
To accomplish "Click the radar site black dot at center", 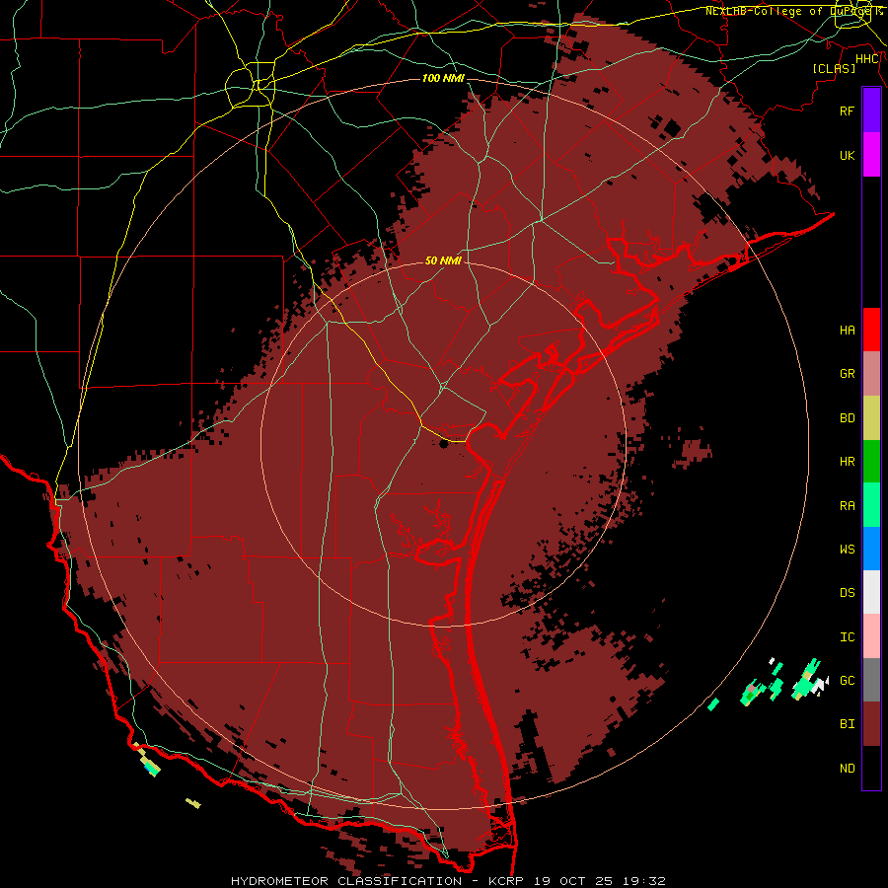I will (444, 443).
